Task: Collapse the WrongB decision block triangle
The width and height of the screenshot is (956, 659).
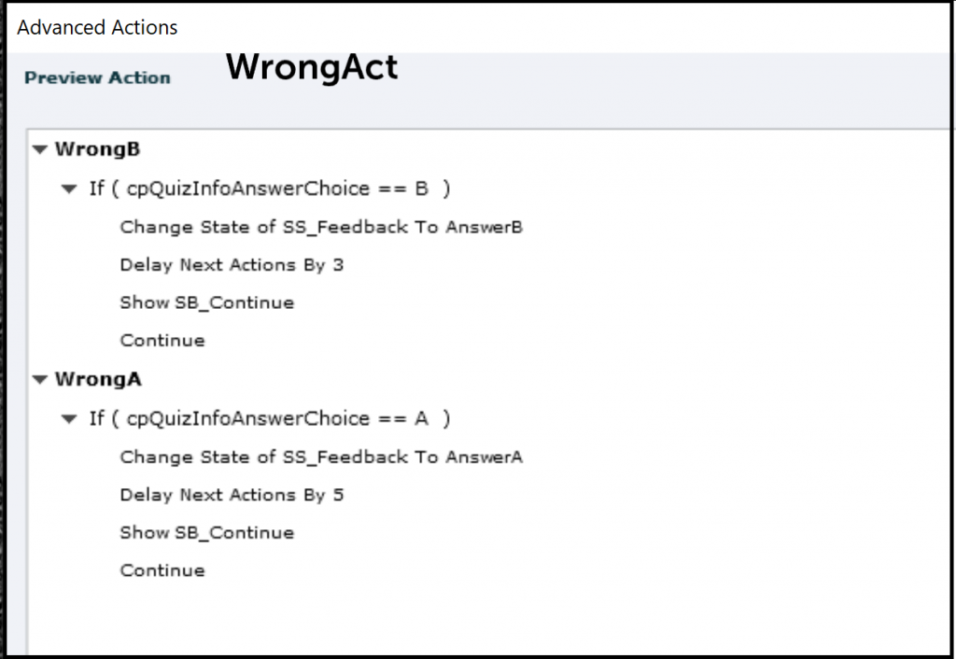Action: [x=39, y=149]
